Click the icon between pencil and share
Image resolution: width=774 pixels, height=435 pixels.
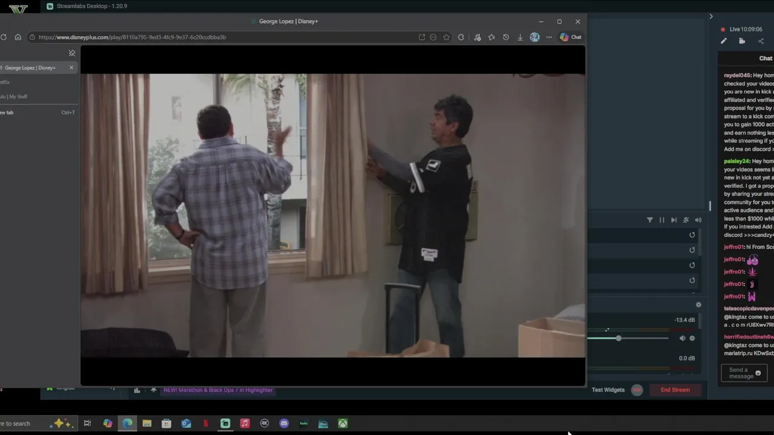pyautogui.click(x=742, y=41)
